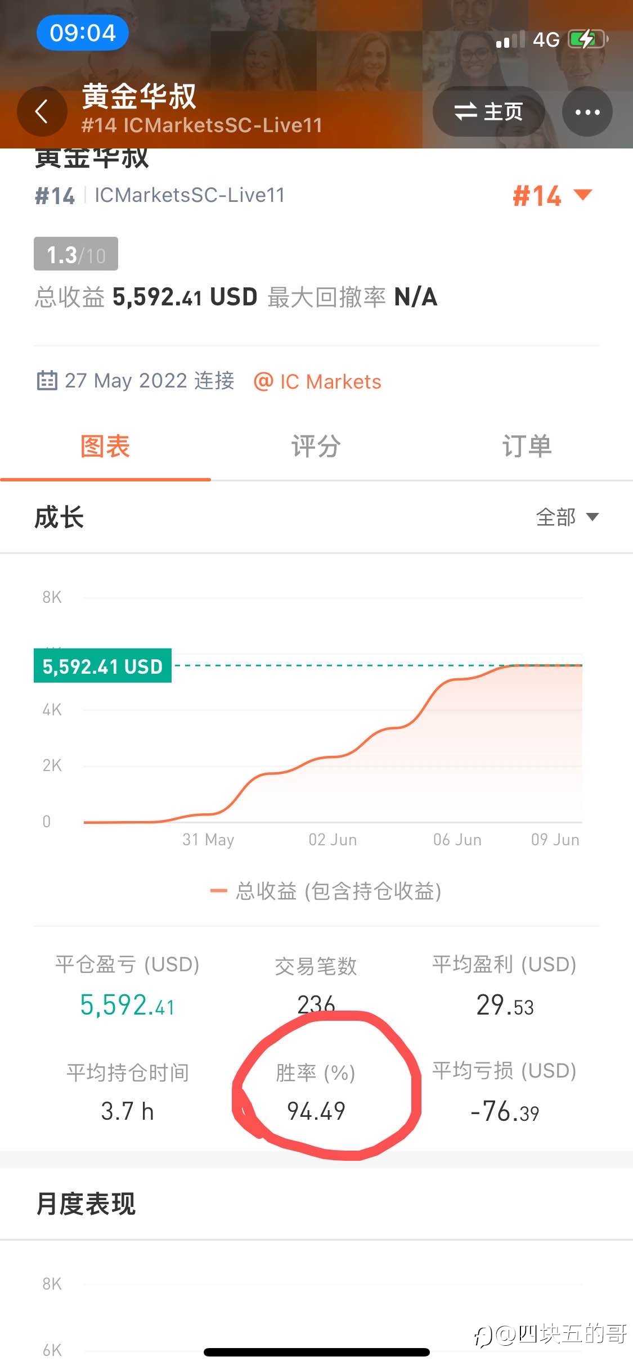Click the calendar icon beside 27 May 2022
This screenshot has height=1370, width=633.
[x=47, y=381]
